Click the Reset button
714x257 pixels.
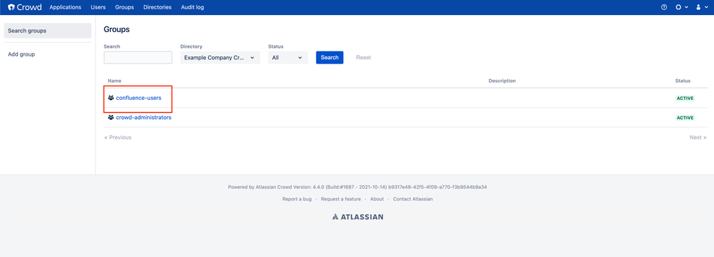point(363,58)
